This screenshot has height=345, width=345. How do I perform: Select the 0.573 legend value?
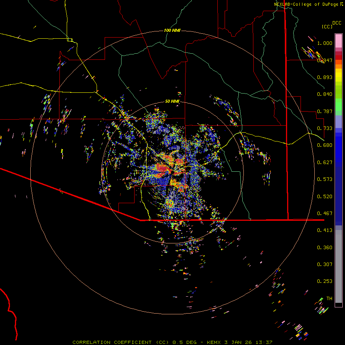(x=325, y=179)
